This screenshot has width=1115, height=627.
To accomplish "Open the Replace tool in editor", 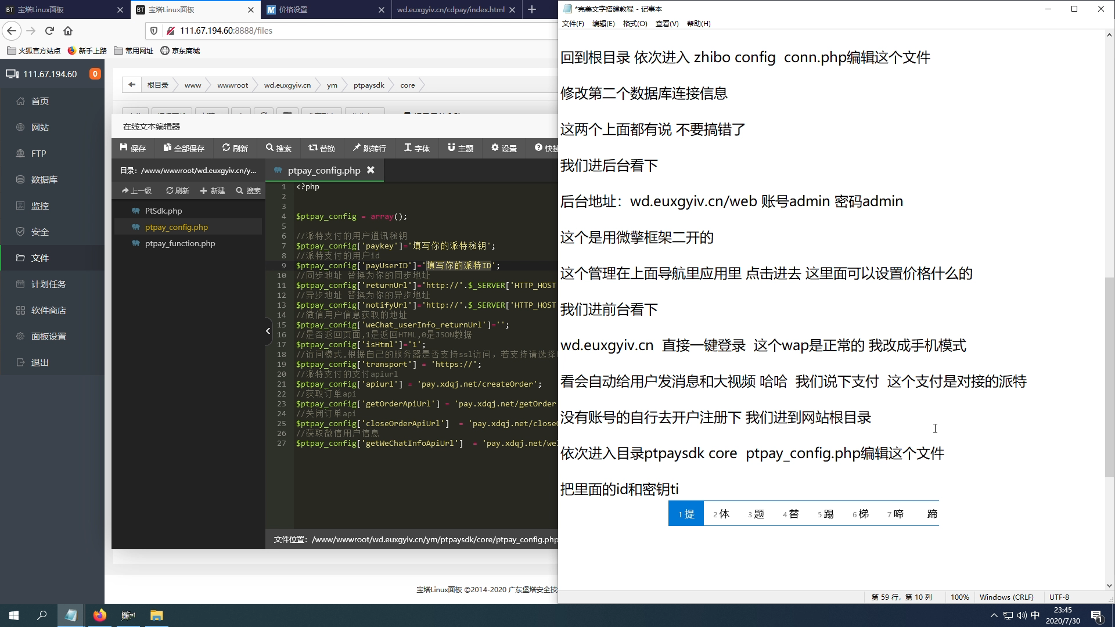I will pyautogui.click(x=322, y=148).
